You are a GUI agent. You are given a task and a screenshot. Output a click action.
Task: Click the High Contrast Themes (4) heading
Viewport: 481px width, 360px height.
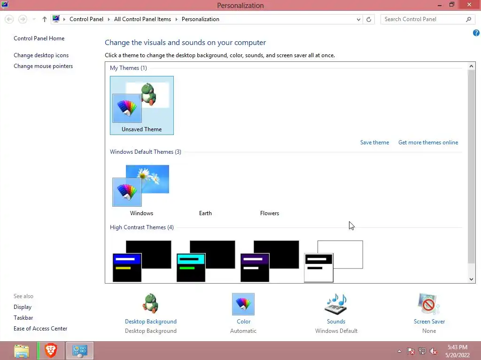(142, 227)
